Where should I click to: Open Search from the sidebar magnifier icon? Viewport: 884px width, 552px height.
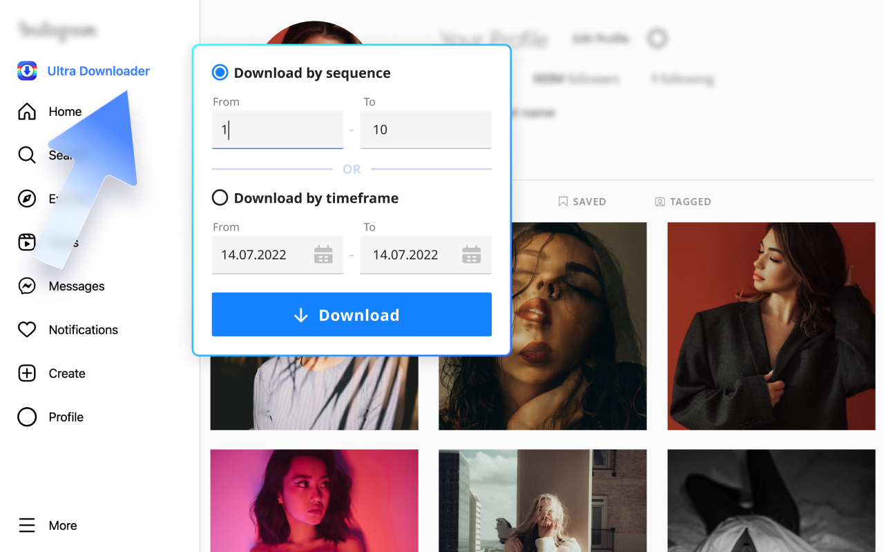coord(26,155)
